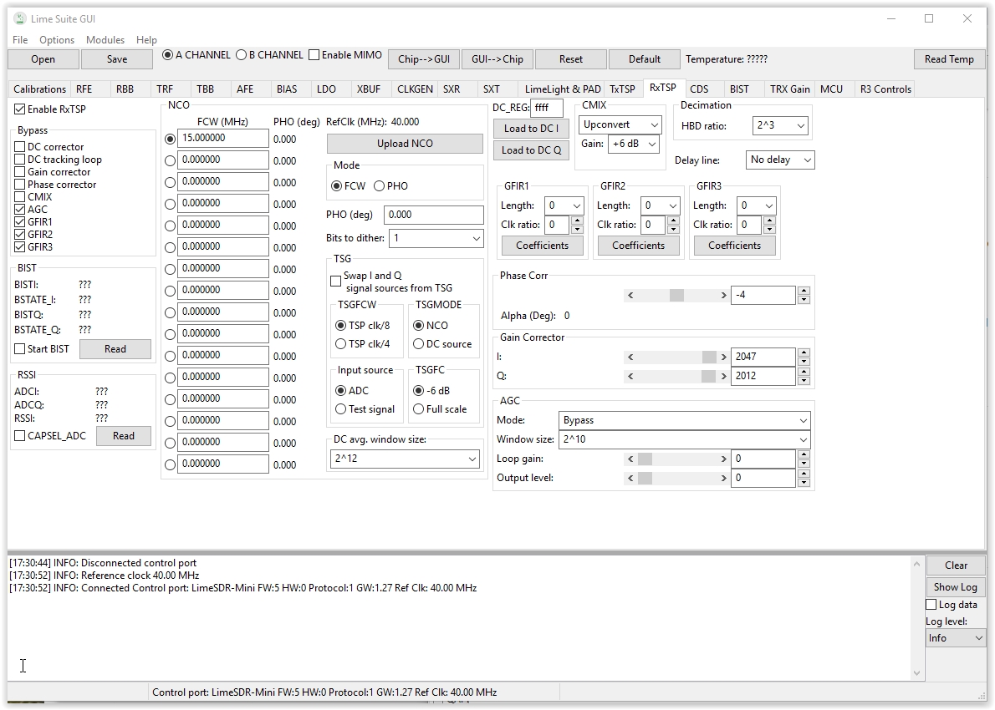Open the HBD ratio dropdown
This screenshot has height=710, width=995.
click(780, 126)
